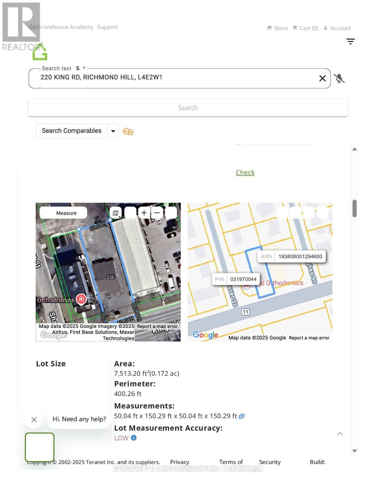Zoom in on the aerial map
The width and height of the screenshot is (376, 487).
(x=144, y=213)
